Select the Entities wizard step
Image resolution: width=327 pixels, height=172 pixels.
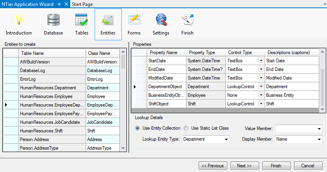click(x=108, y=24)
